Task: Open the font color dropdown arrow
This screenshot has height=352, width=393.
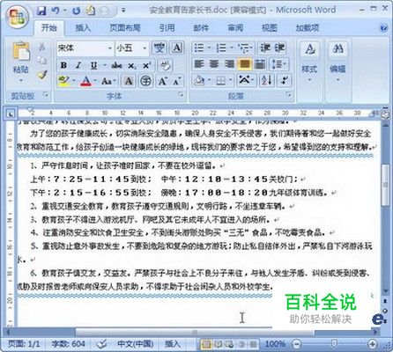Action: pyautogui.click(x=95, y=81)
